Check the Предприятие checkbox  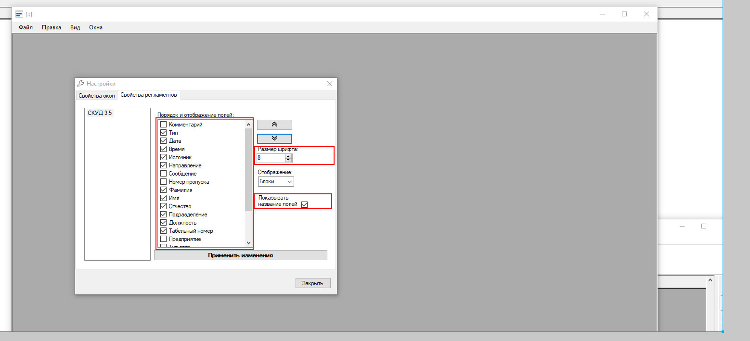(x=164, y=239)
